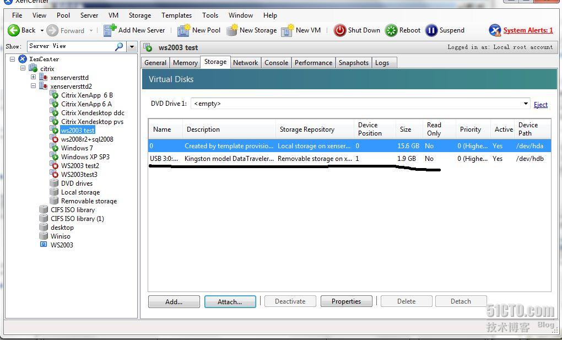Image resolution: width=562 pixels, height=340 pixels.
Task: Select CIFS ISO library (1) in tree
Action: click(78, 218)
